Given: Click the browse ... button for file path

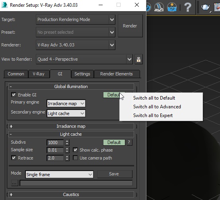Looking at the screenshot, I should [x=14, y=183].
